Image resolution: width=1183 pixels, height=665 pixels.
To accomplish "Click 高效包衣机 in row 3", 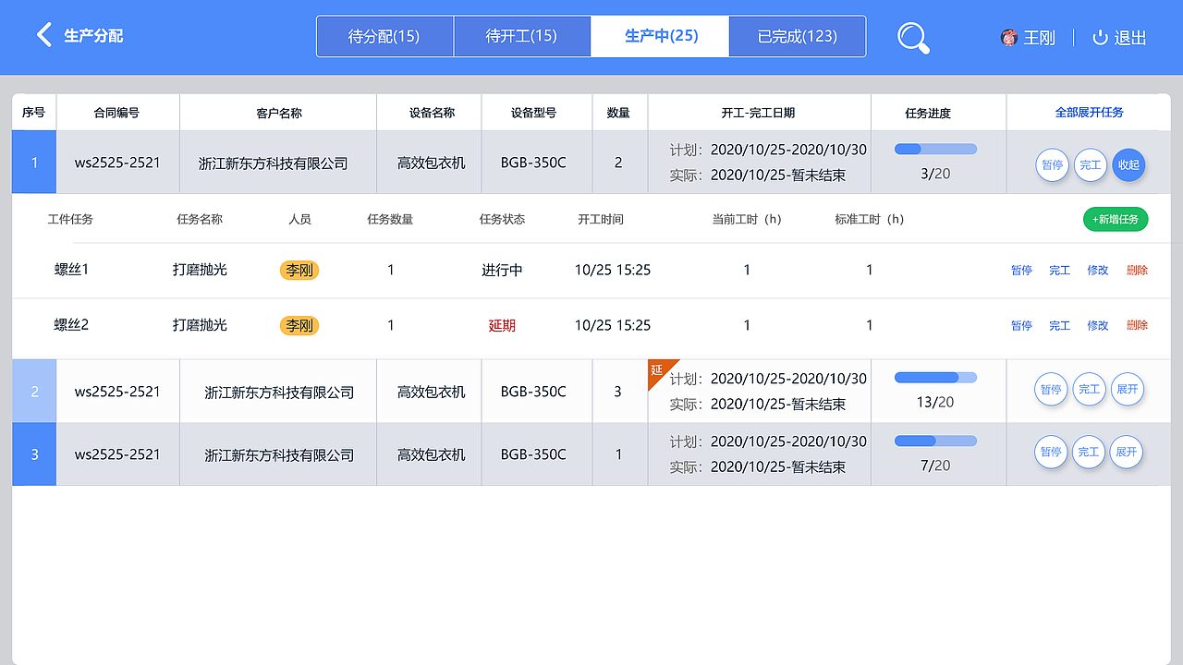I will click(432, 454).
